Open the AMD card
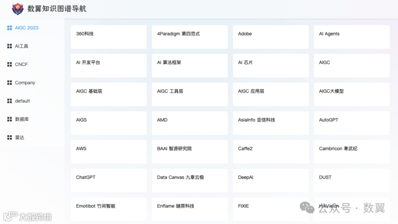This screenshot has width=398, height=224. pyautogui.click(x=190, y=123)
